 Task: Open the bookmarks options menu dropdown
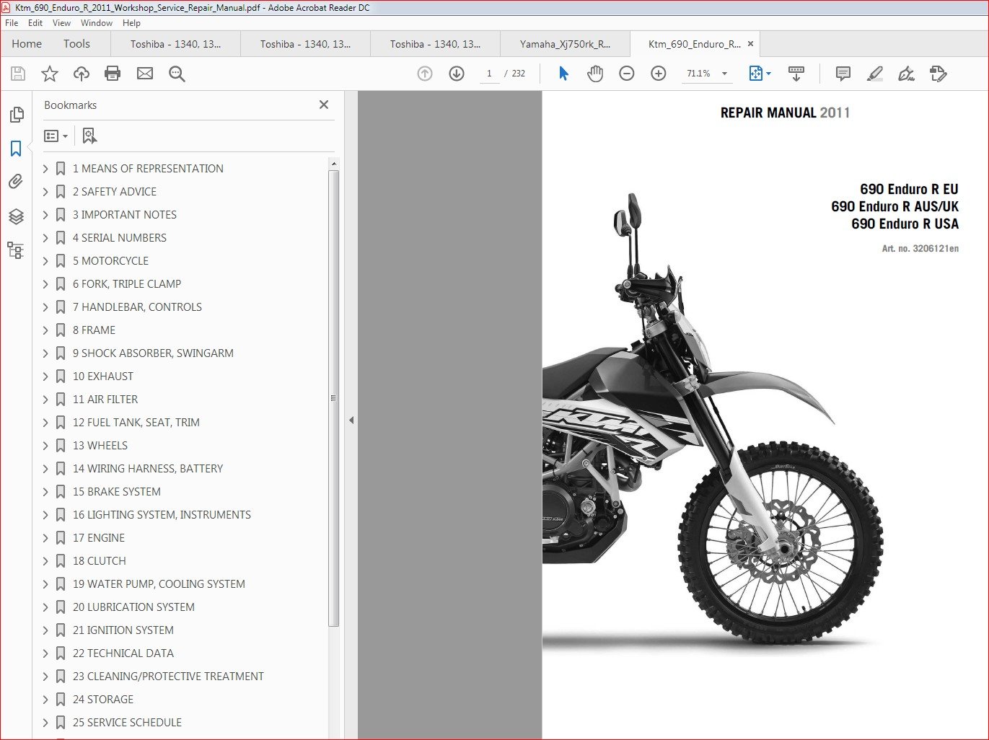pyautogui.click(x=56, y=136)
